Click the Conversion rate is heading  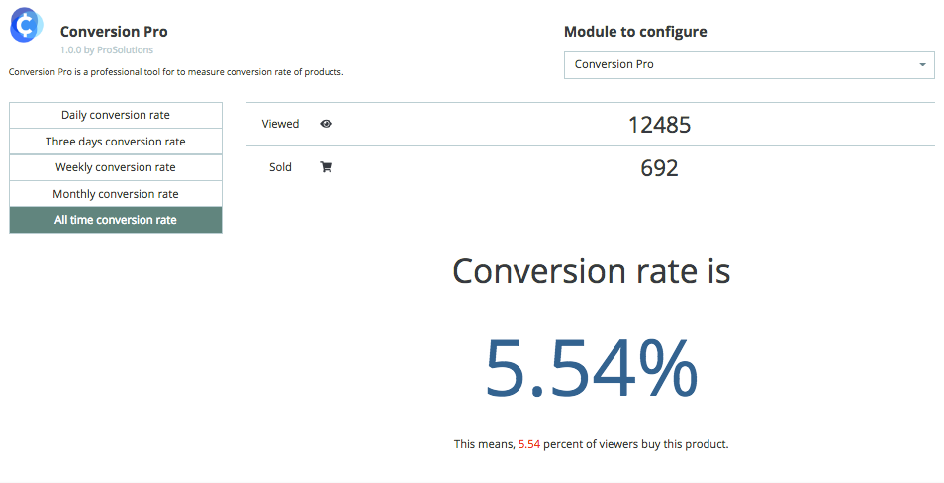(x=591, y=271)
